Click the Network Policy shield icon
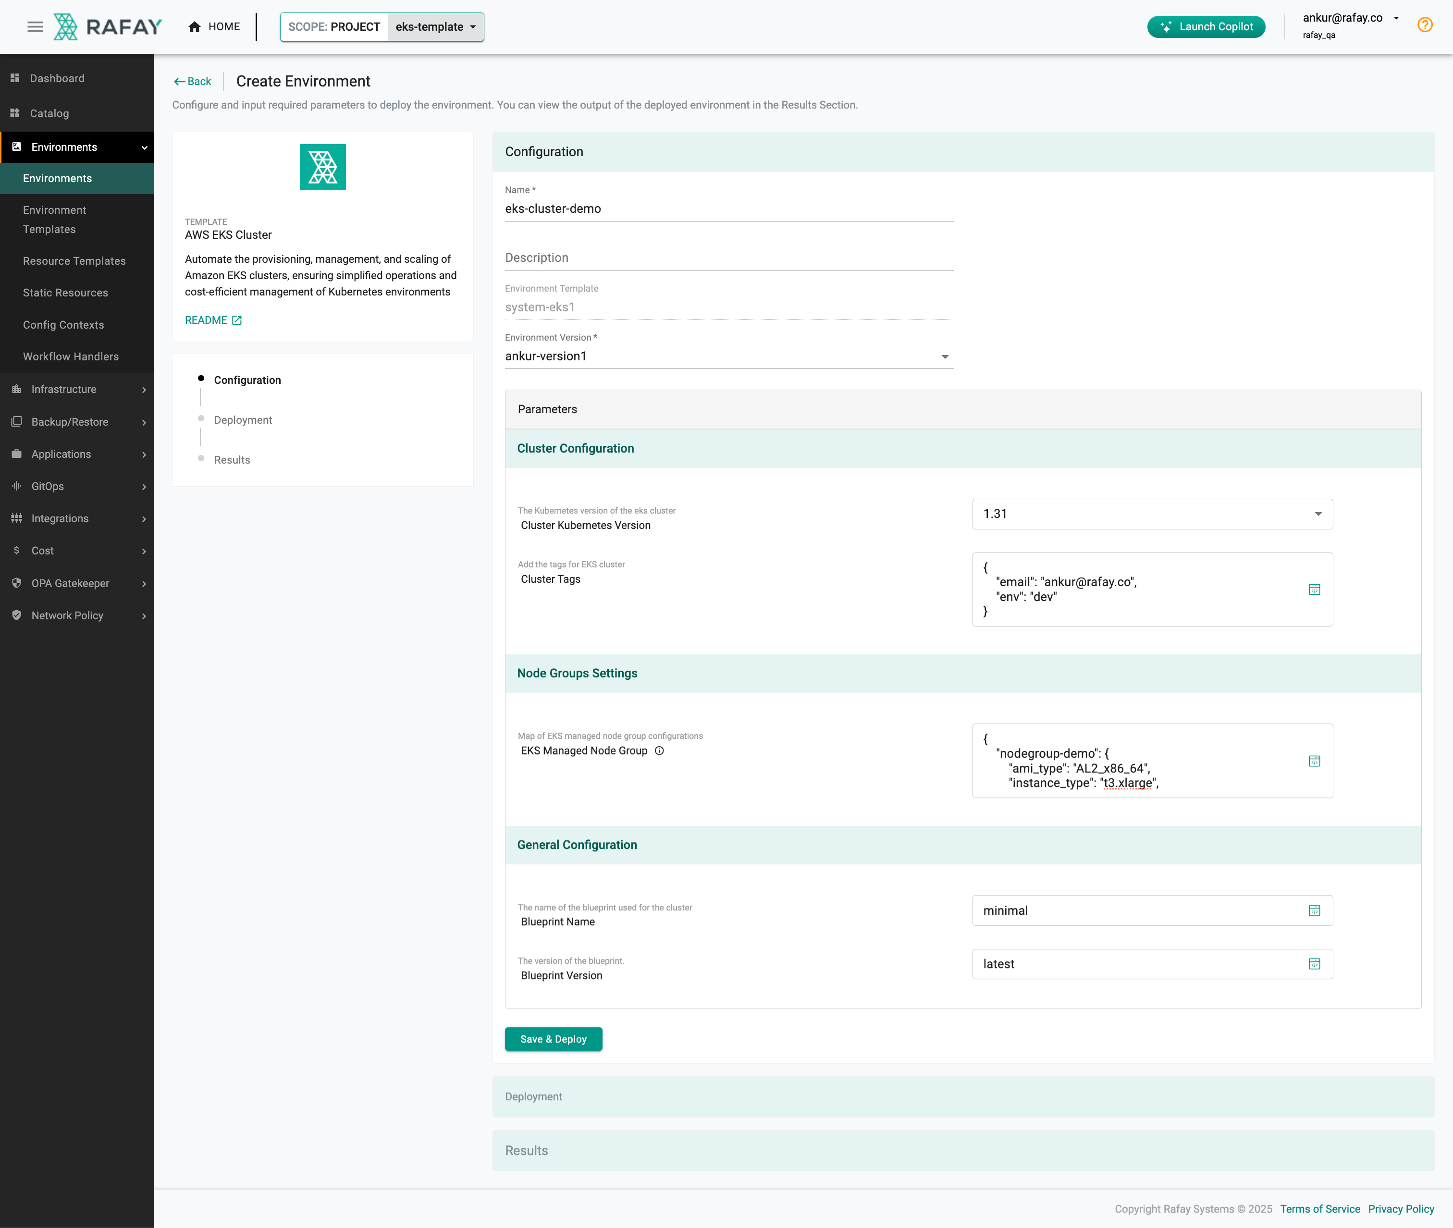 pos(17,615)
